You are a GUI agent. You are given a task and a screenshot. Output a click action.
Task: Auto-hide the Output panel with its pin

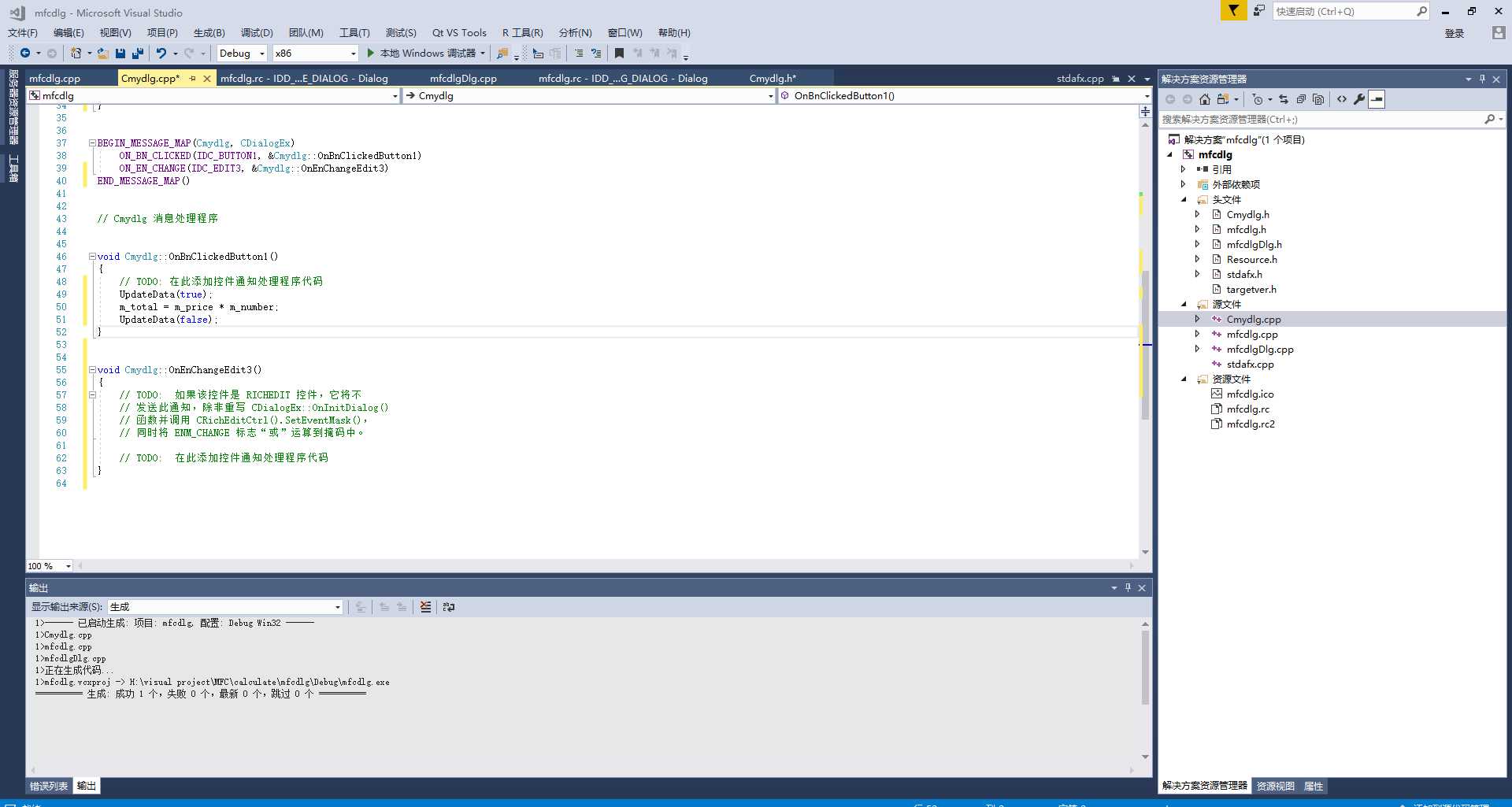pyautogui.click(x=1128, y=587)
